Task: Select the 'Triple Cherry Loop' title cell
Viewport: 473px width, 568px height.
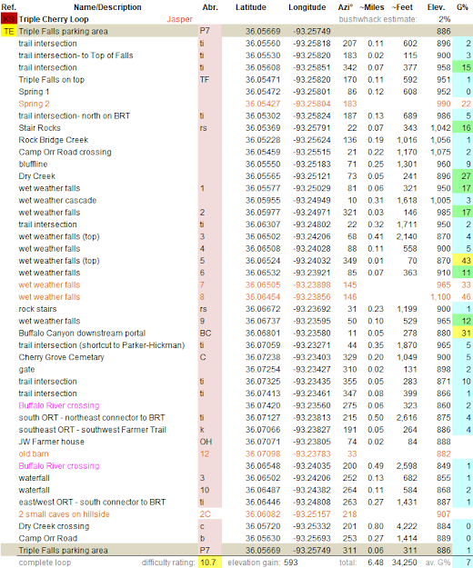Action: pyautogui.click(x=54, y=19)
